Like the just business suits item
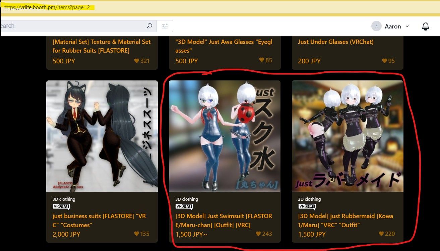The image size is (440, 251). [137, 234]
